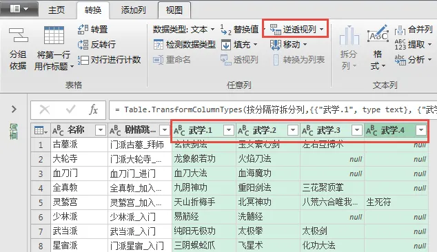437x252 pixels.
Task: Click the Fill (填充) down-arrow icon
Action: point(226,45)
